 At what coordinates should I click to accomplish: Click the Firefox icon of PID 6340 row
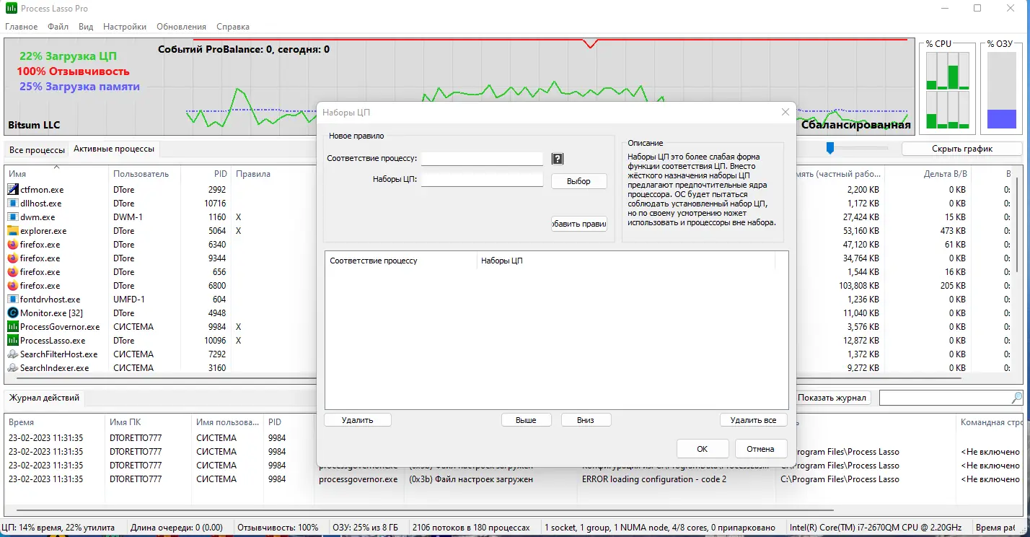pyautogui.click(x=12, y=244)
